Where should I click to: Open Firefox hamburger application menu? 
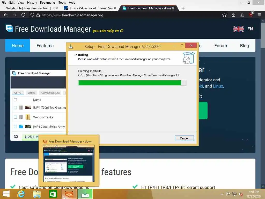[x=259, y=15]
